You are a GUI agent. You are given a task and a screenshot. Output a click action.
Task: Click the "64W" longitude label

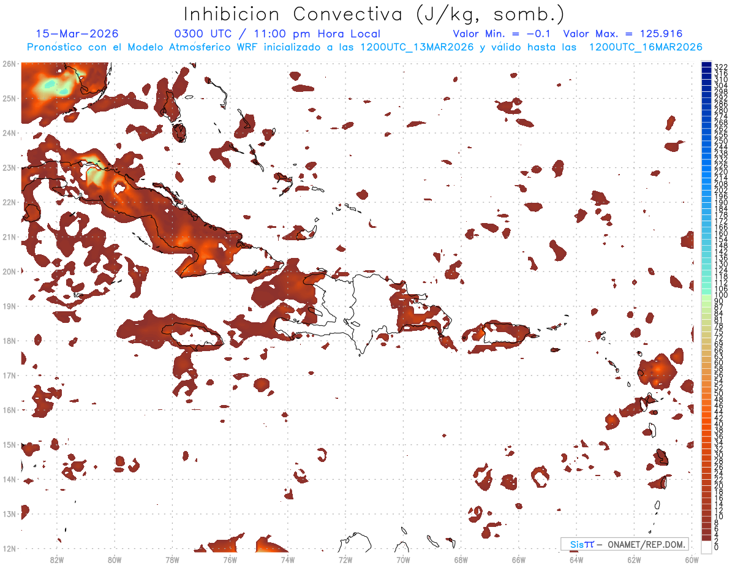(576, 559)
